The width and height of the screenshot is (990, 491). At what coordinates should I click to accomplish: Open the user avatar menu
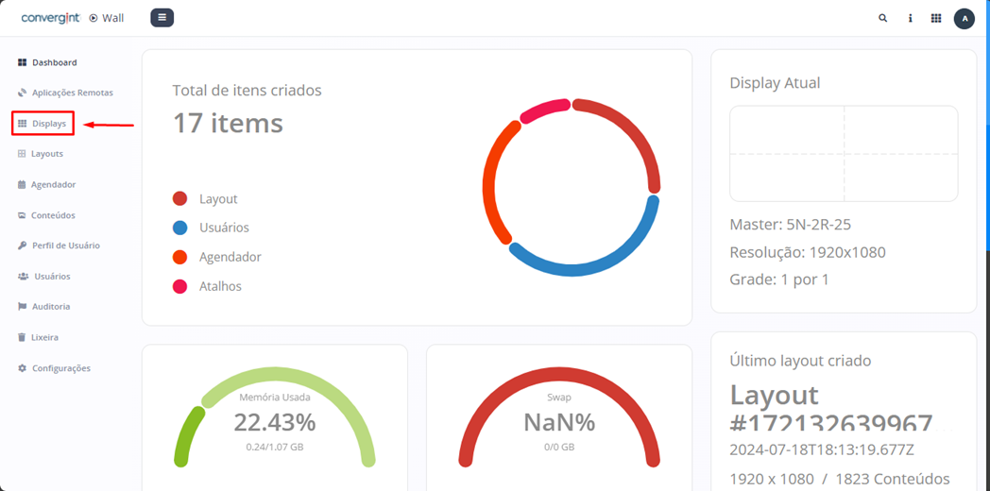pos(964,18)
